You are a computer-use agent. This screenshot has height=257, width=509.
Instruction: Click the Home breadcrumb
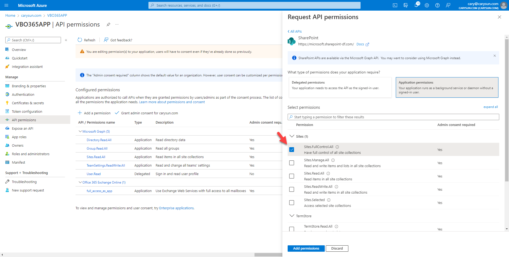tap(10, 15)
